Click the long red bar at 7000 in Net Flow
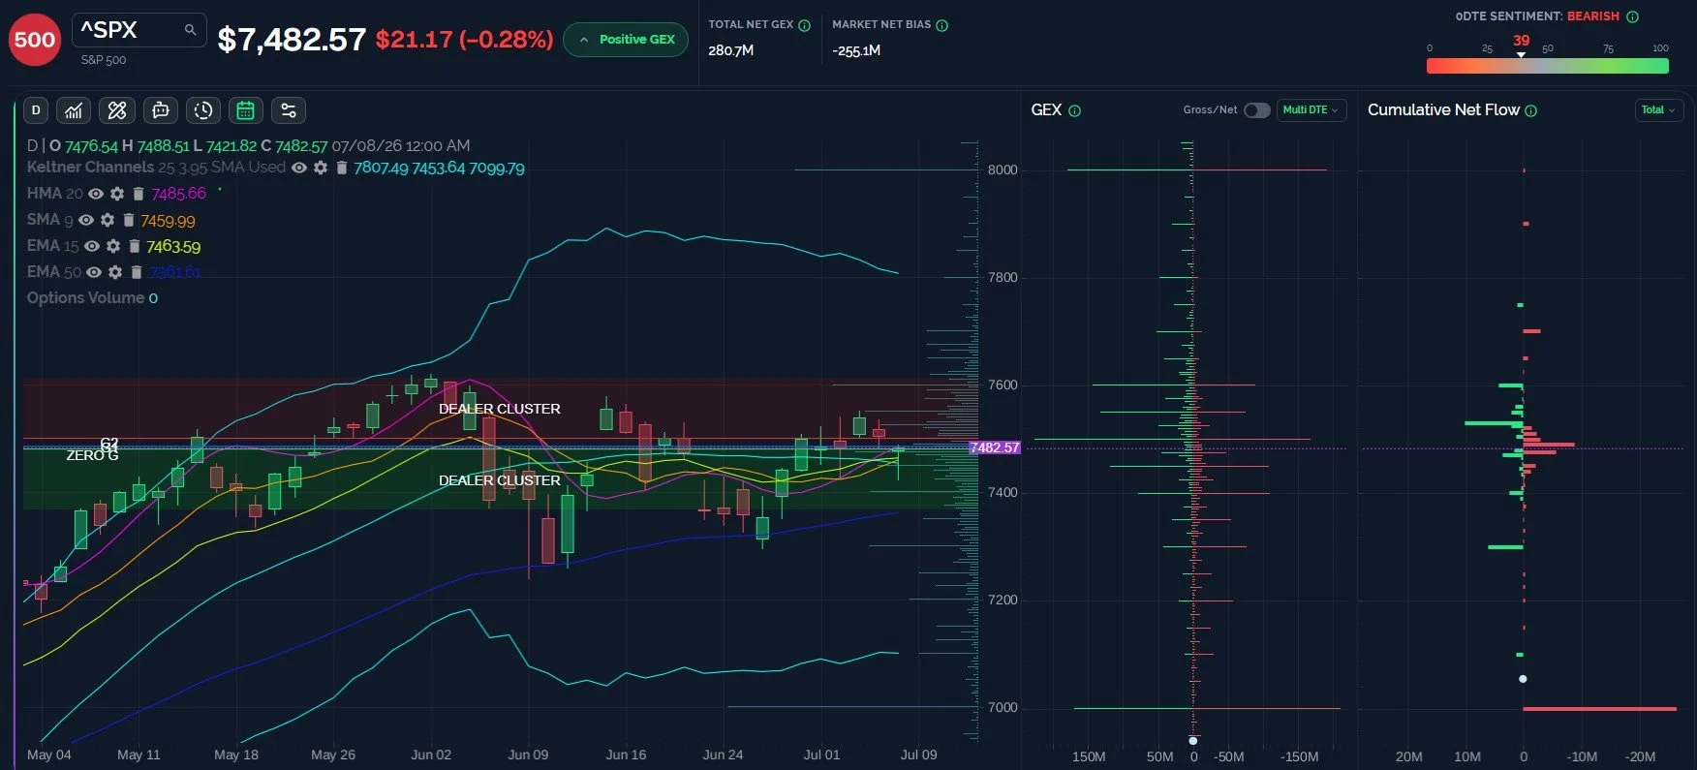 click(x=1599, y=709)
